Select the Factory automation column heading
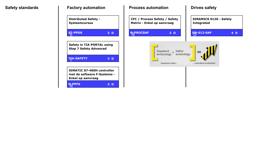The image size is (260, 157). pyautogui.click(x=86, y=8)
